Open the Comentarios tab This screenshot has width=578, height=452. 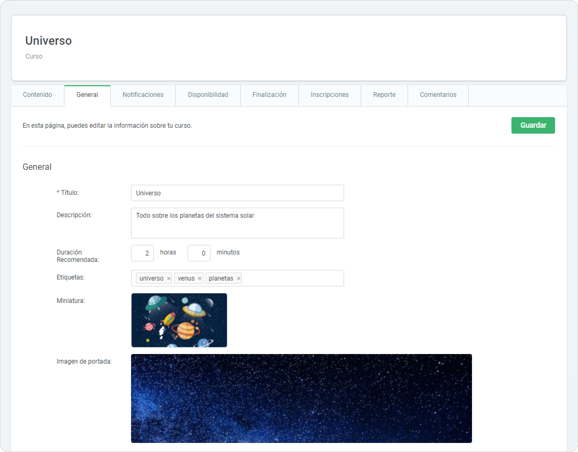coord(438,95)
